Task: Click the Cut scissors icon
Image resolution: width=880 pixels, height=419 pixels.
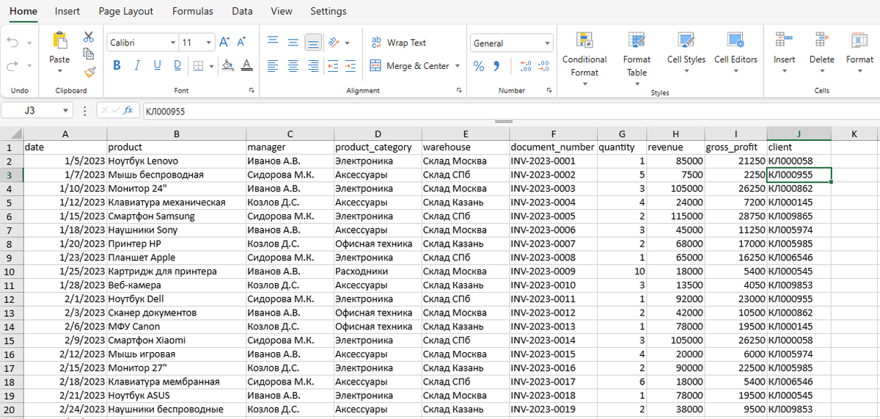Action: click(x=89, y=36)
